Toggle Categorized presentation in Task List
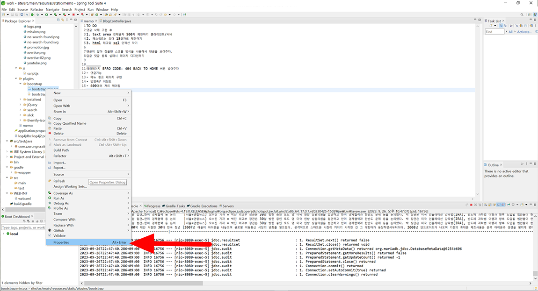 (501, 26)
